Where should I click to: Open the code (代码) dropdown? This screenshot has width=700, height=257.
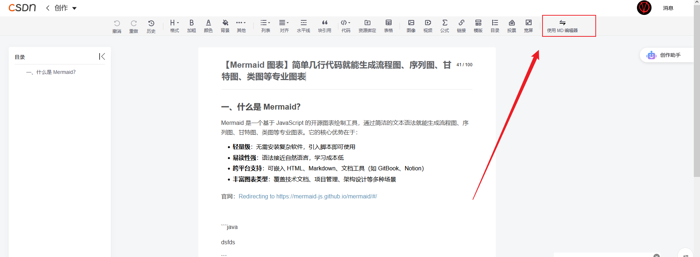[346, 26]
